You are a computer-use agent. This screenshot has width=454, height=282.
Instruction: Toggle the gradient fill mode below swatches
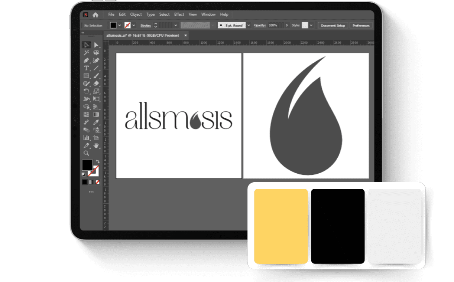pyautogui.click(x=91, y=182)
